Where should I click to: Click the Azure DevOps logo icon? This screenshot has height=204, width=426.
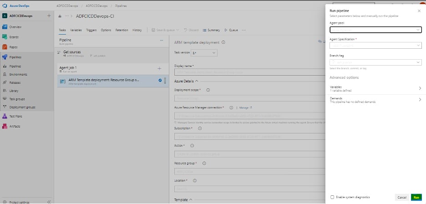(x=5, y=6)
